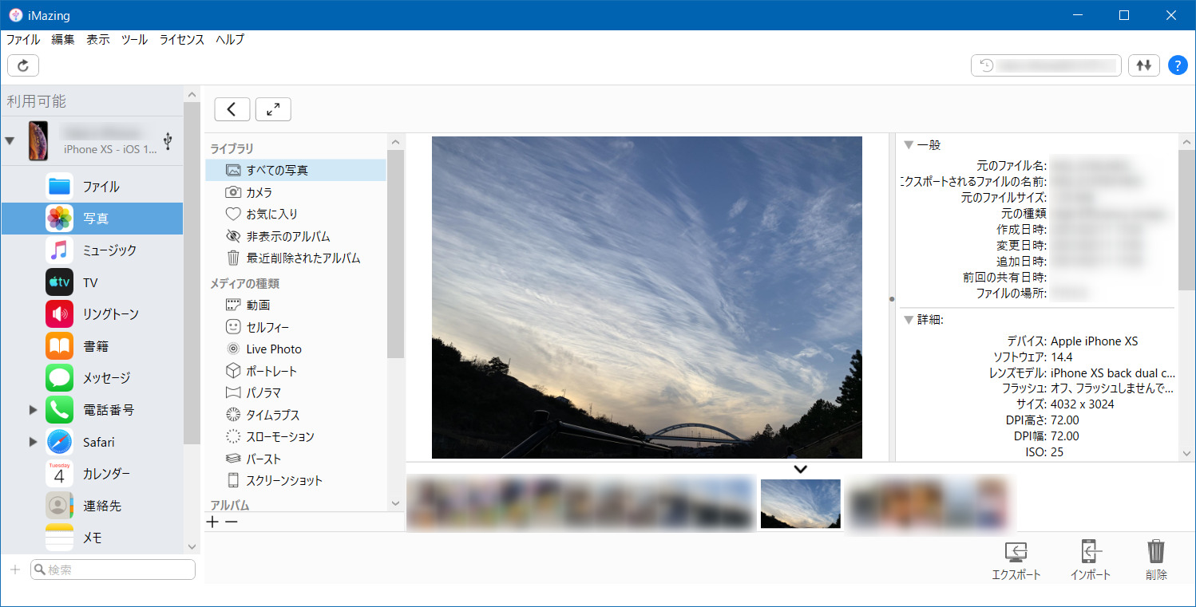The image size is (1196, 607).
Task: Open 最近削除されたアルバム
Action: click(295, 258)
